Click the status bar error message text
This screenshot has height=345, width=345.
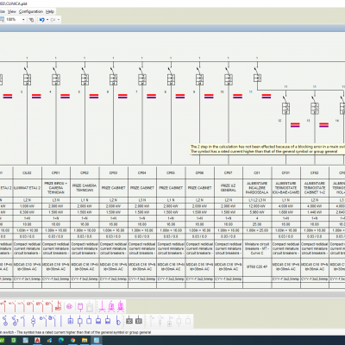pyautogui.click(x=75, y=332)
